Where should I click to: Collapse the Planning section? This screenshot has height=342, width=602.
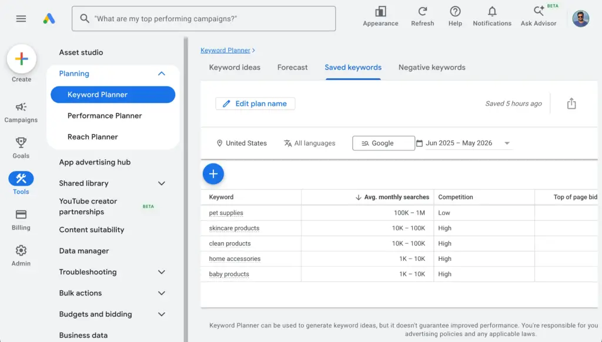[162, 73]
